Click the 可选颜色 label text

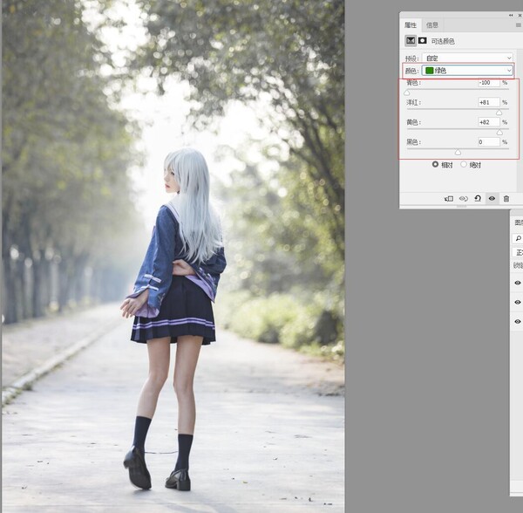point(443,41)
